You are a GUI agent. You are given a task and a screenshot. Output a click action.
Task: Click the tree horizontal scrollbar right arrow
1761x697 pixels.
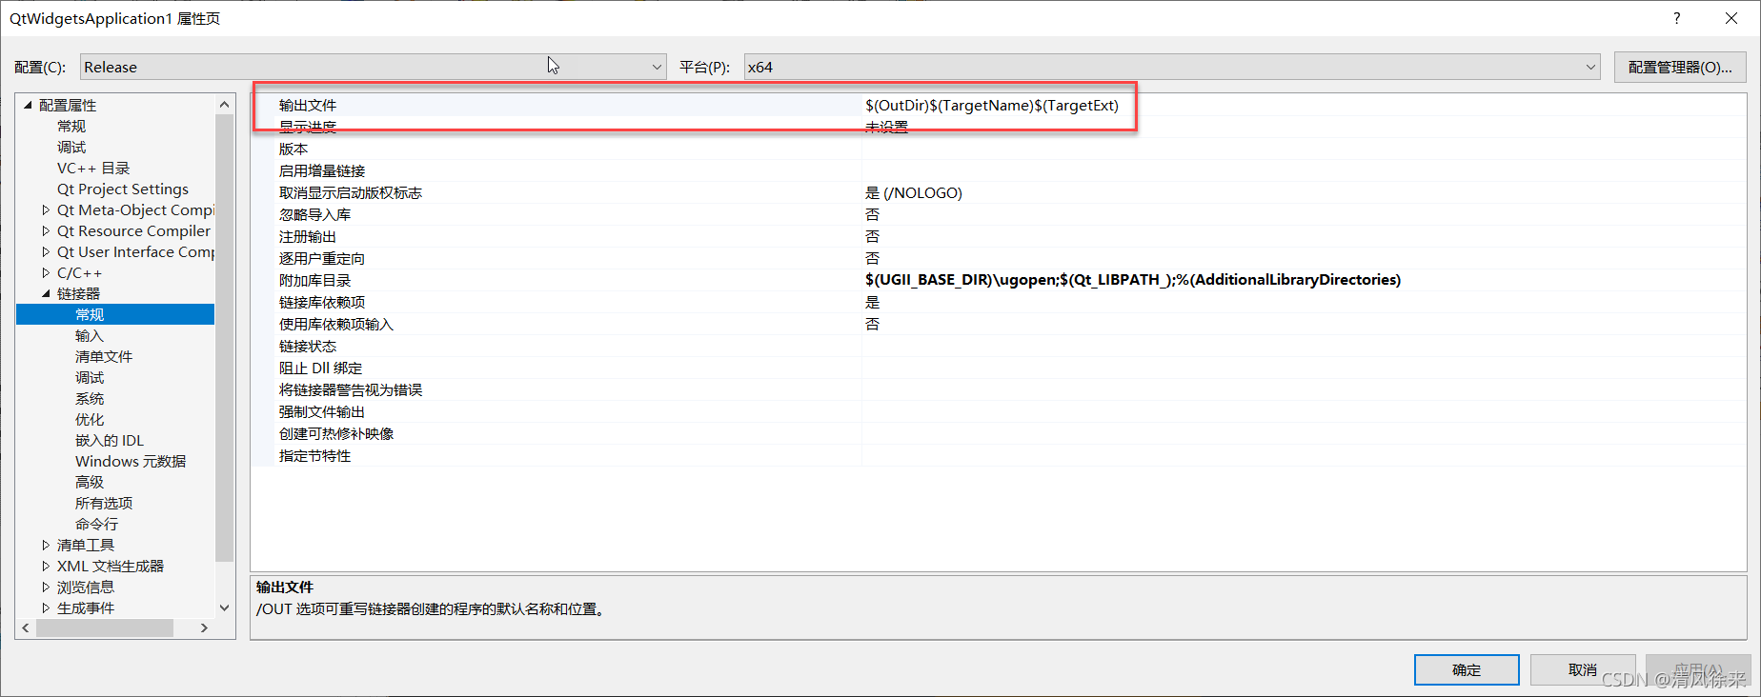tap(204, 627)
